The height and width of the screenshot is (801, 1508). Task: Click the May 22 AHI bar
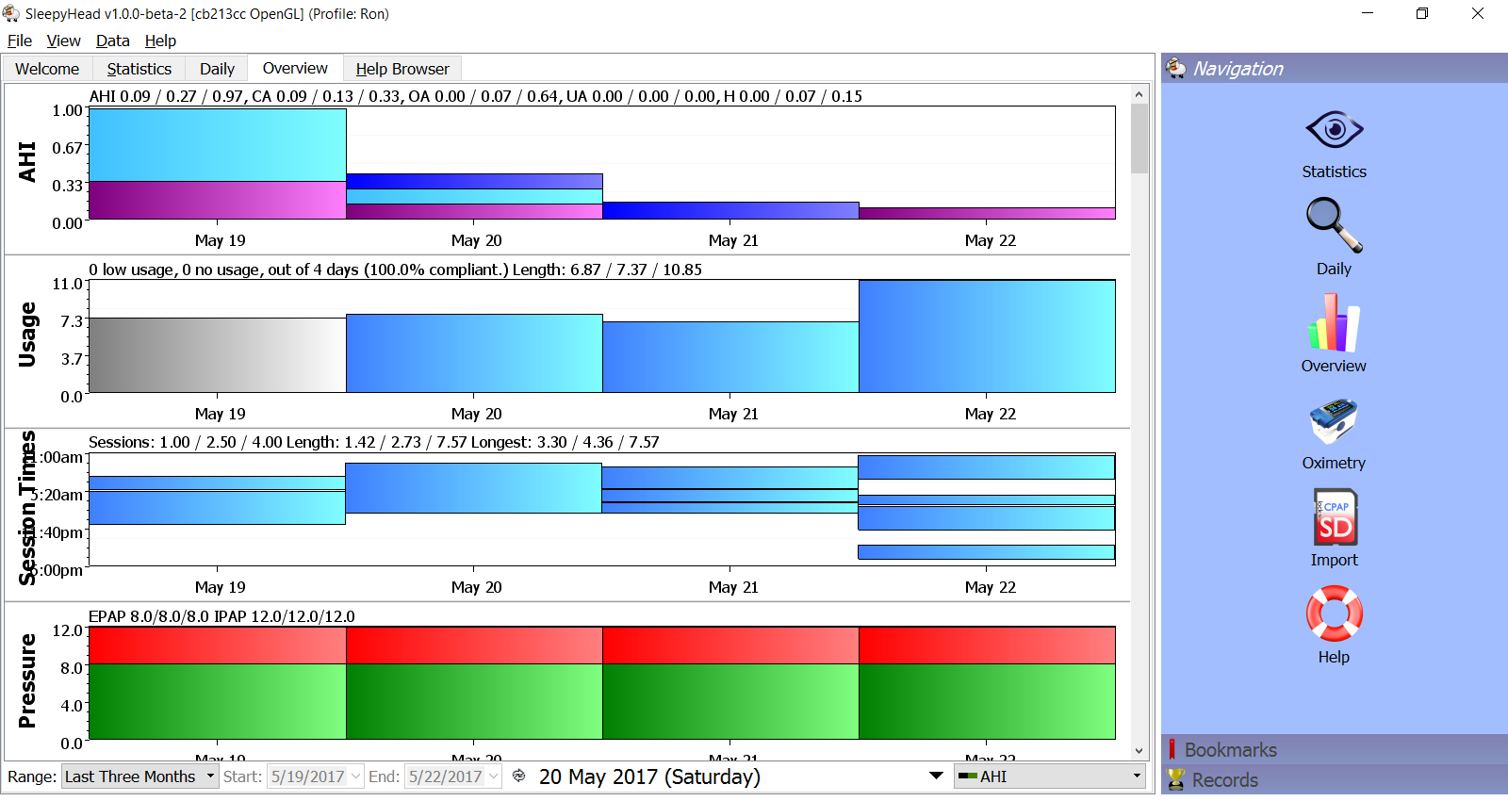pos(987,213)
